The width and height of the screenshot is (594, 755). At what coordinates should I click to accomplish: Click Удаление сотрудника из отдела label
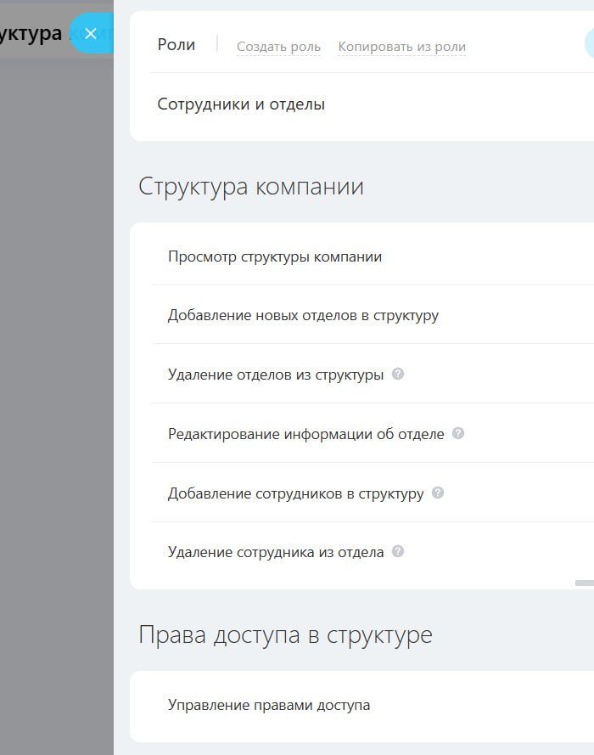tap(276, 552)
